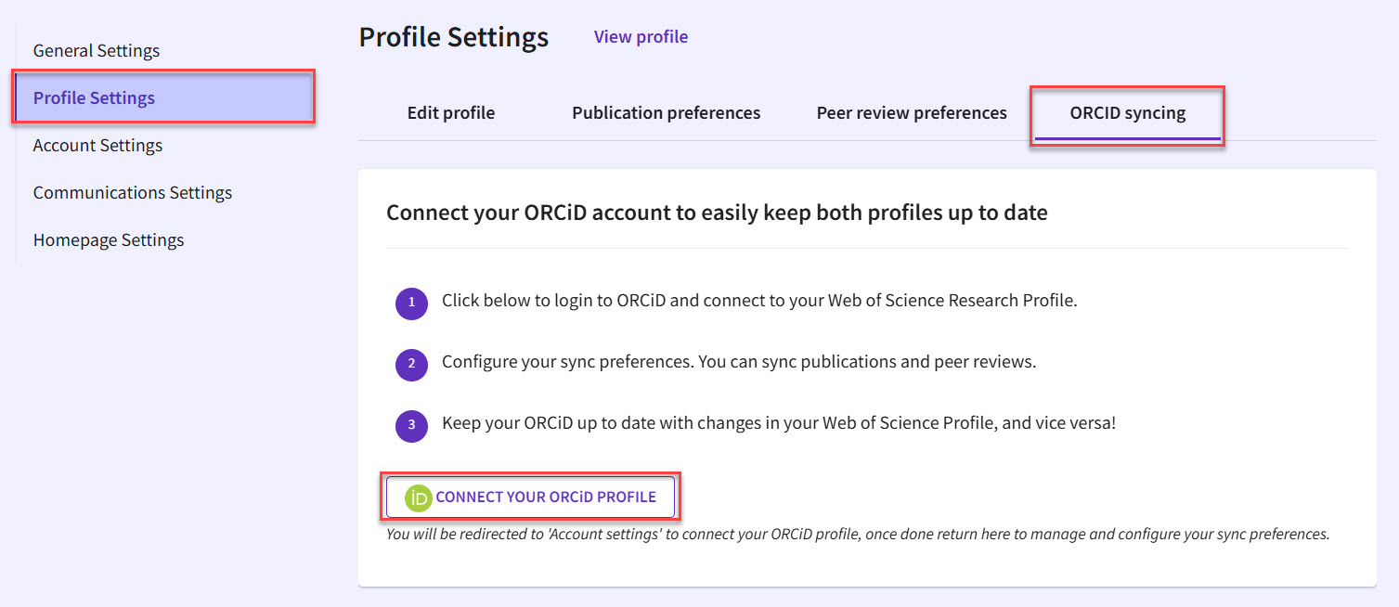The width and height of the screenshot is (1399, 607).
Task: Click the green ORCiD iD icon
Action: point(416,497)
